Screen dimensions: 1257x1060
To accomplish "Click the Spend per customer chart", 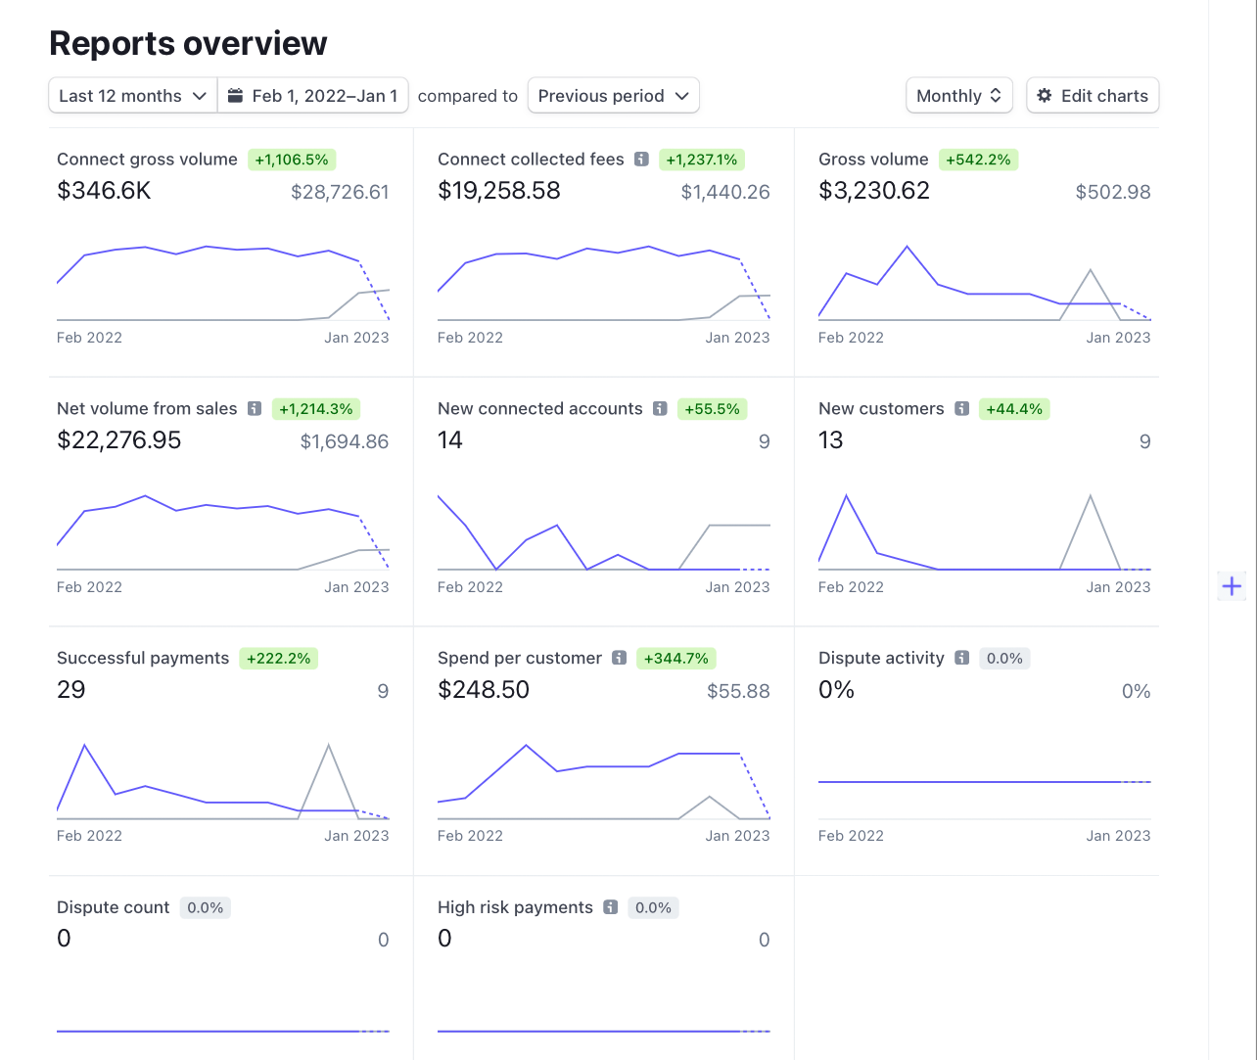I will pyautogui.click(x=603, y=783).
